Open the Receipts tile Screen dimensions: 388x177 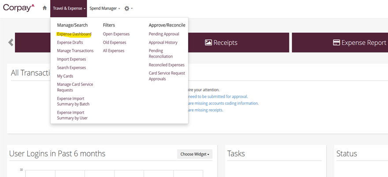[x=221, y=43]
